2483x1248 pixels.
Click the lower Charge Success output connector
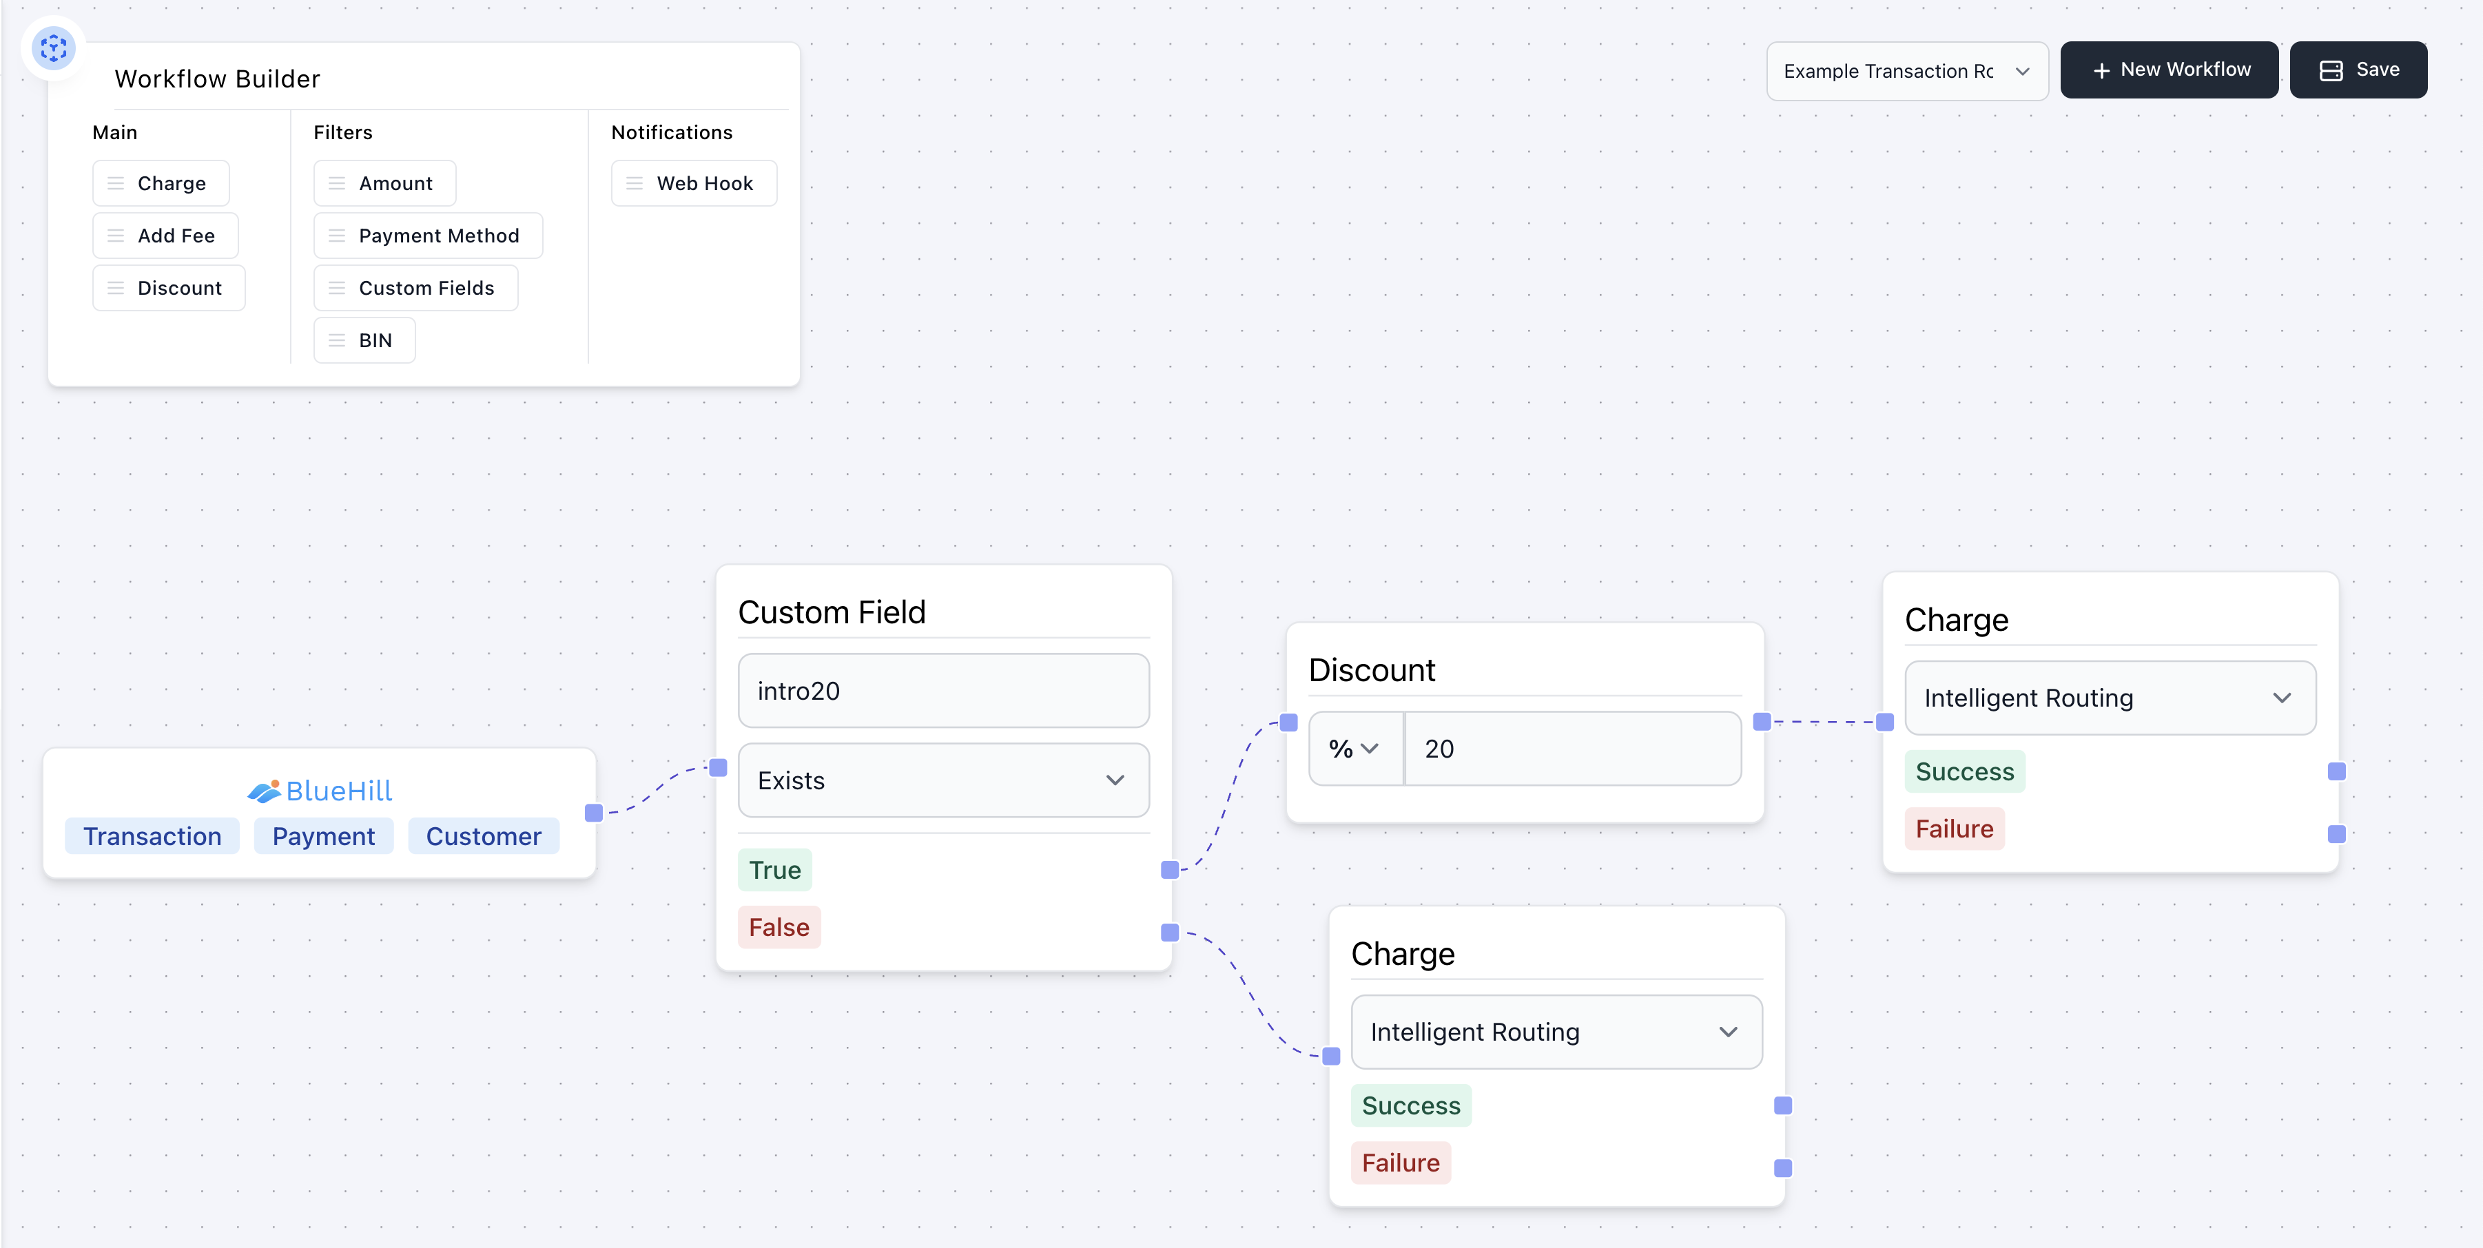[x=1783, y=1105]
